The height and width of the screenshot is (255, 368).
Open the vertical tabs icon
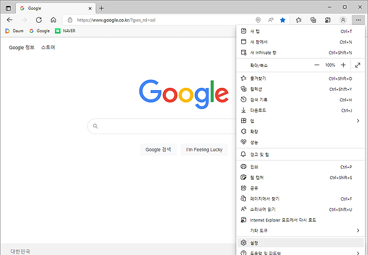click(x=8, y=8)
